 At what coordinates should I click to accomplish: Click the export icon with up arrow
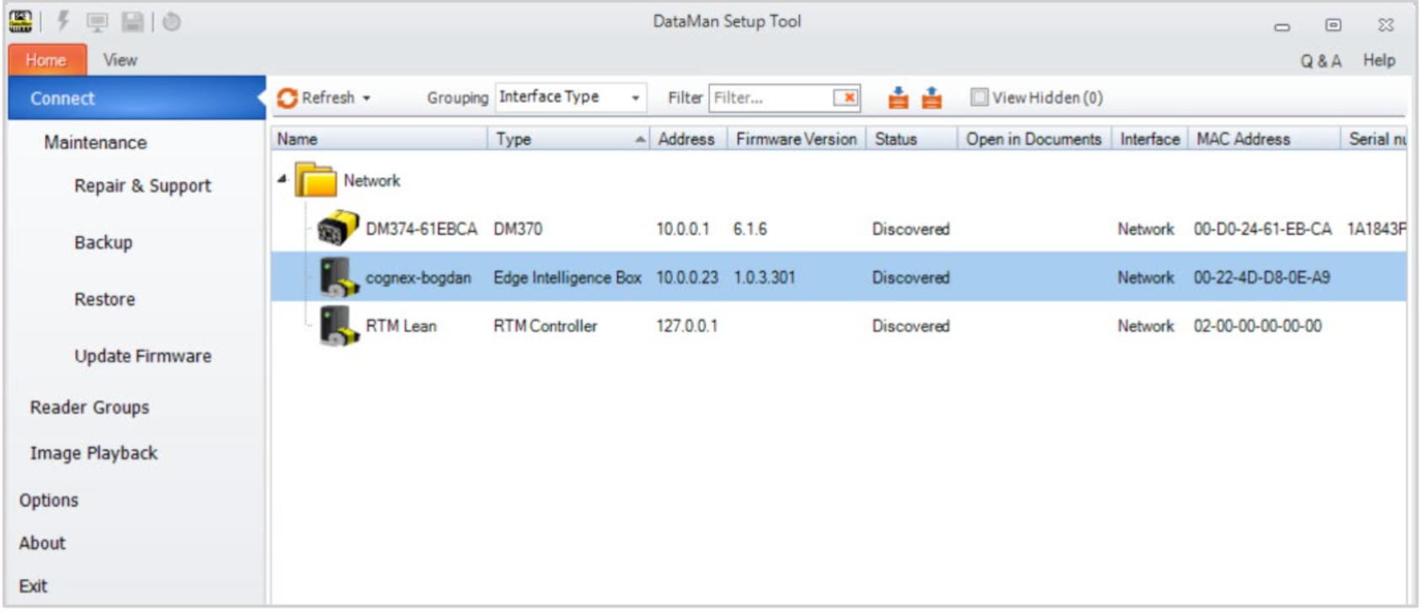point(931,98)
